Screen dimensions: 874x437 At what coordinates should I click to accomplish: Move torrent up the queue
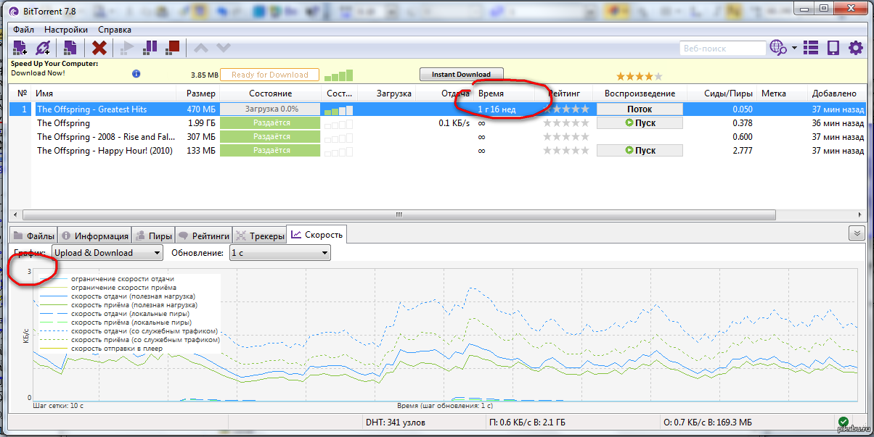tap(201, 48)
